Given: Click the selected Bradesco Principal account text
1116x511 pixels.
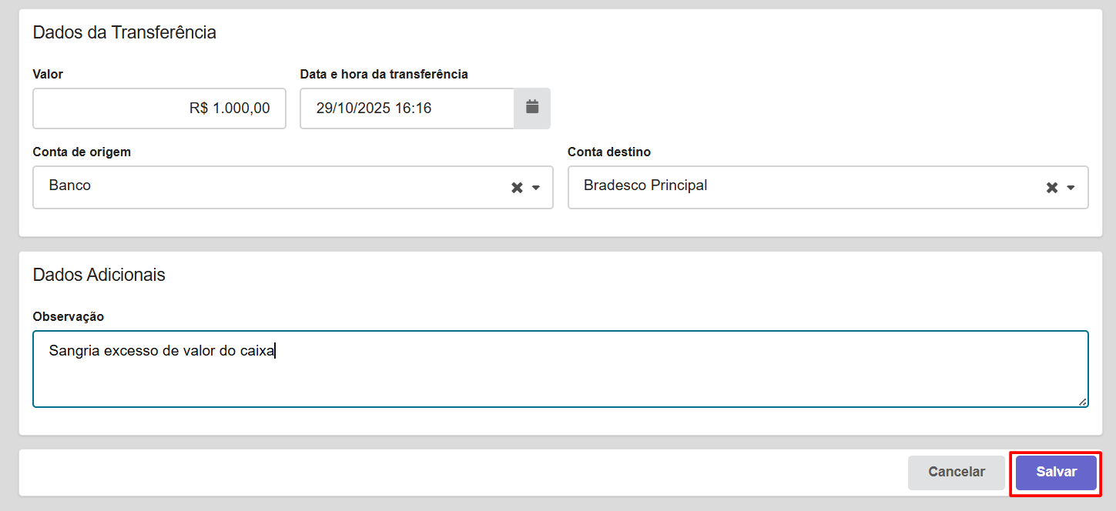Looking at the screenshot, I should click(x=645, y=185).
